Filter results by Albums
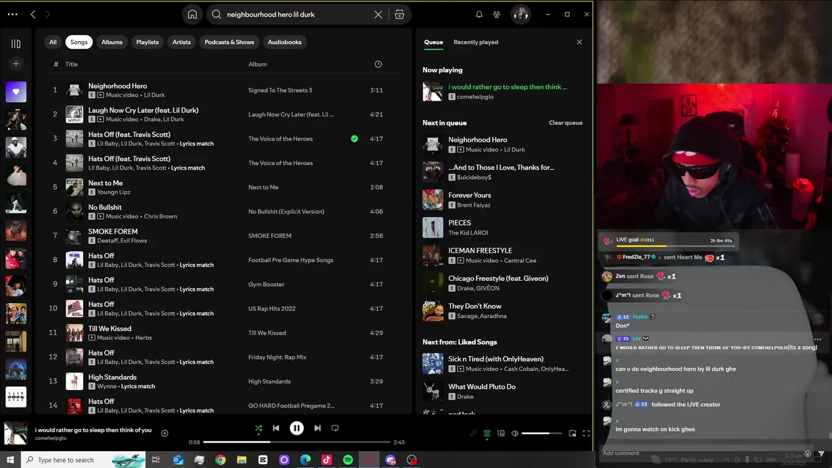The image size is (832, 468). [112, 42]
